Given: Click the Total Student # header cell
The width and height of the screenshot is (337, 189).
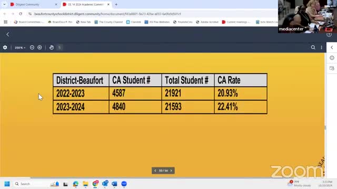Looking at the screenshot, I should coord(188,80).
